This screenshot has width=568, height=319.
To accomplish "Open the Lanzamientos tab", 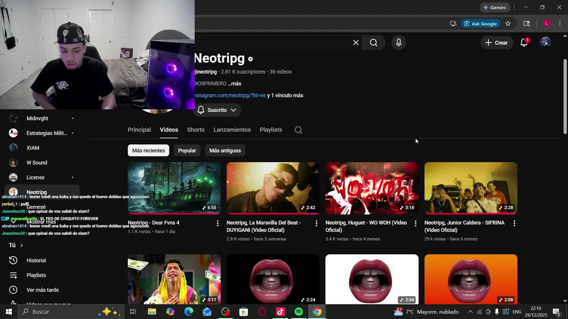I will click(232, 130).
